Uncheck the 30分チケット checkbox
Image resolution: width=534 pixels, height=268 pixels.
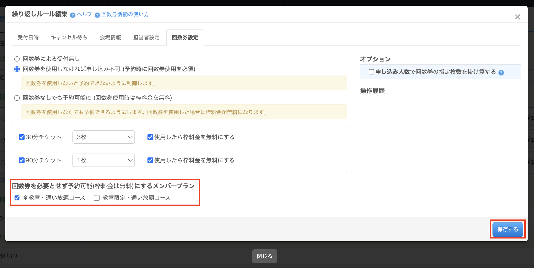click(x=22, y=137)
